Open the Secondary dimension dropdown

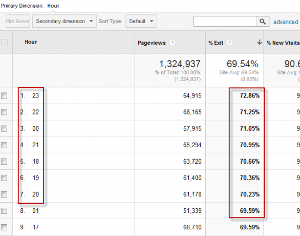[65, 21]
